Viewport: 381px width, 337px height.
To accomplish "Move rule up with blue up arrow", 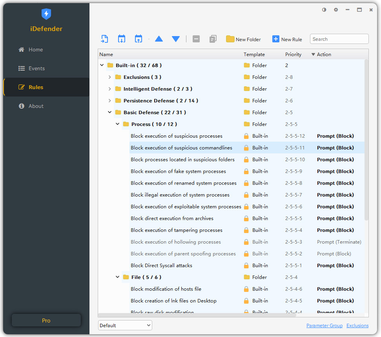I will pyautogui.click(x=159, y=39).
